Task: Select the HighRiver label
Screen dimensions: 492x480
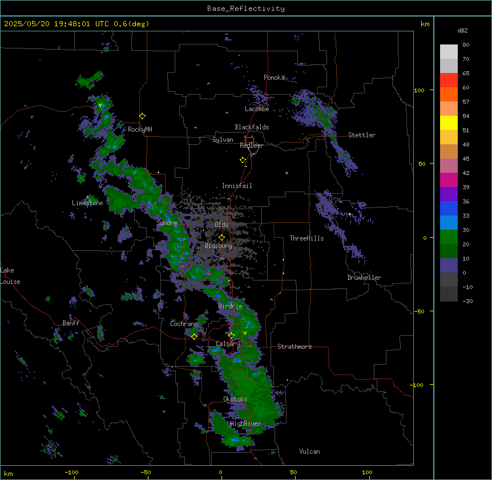Action: [x=245, y=424]
